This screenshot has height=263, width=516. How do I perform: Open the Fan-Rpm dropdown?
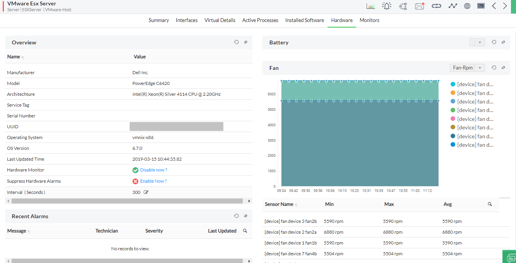(x=467, y=68)
